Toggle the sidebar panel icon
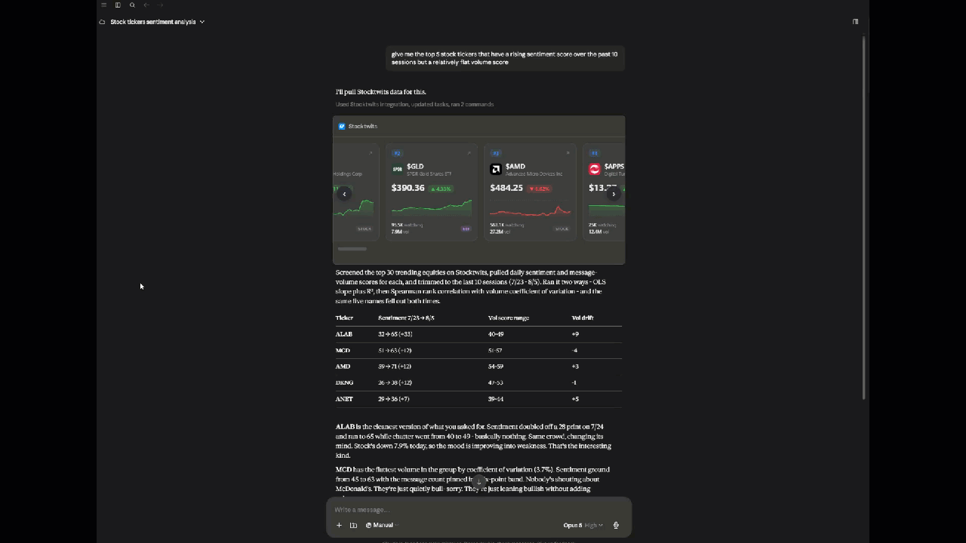The height and width of the screenshot is (543, 966). click(x=118, y=5)
